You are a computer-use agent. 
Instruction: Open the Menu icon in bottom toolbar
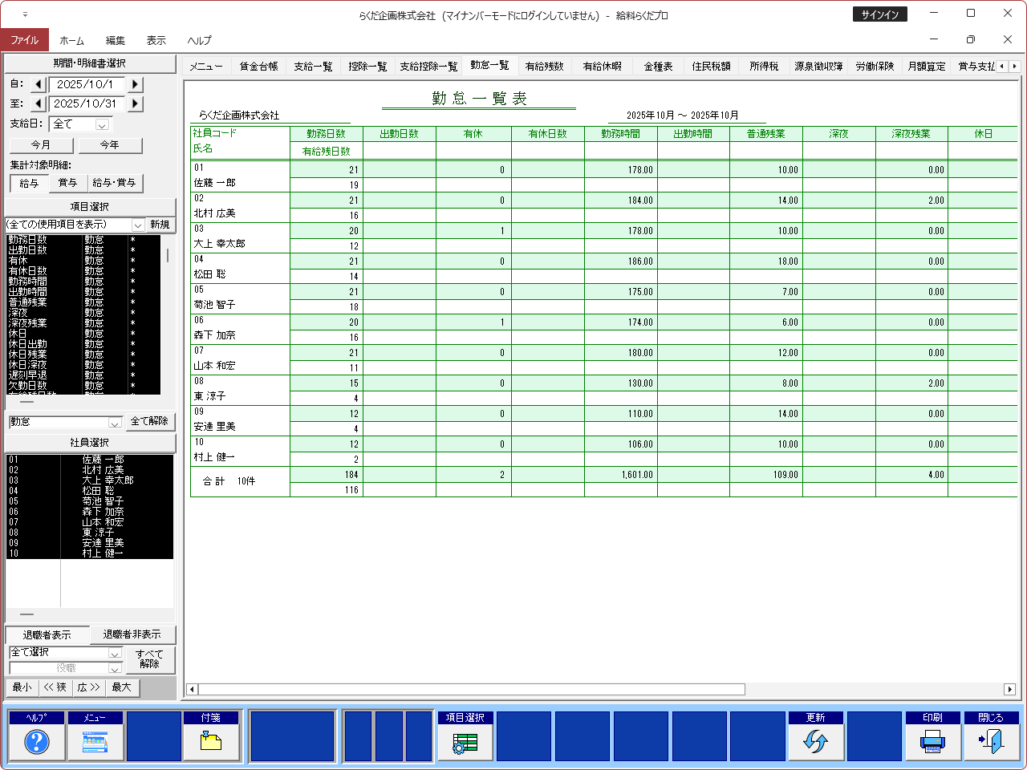(x=95, y=742)
